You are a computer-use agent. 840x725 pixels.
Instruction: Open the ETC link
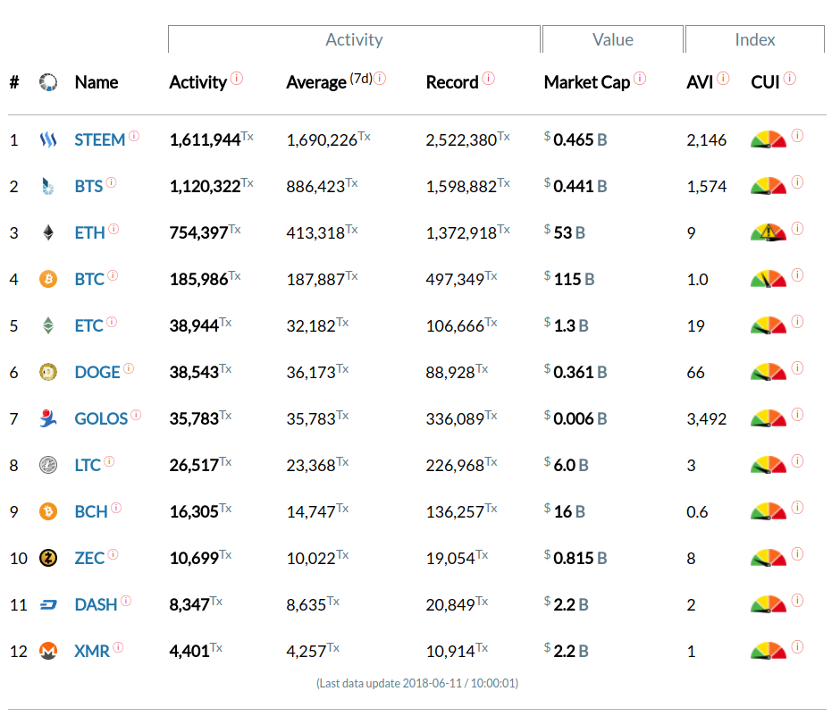click(88, 325)
